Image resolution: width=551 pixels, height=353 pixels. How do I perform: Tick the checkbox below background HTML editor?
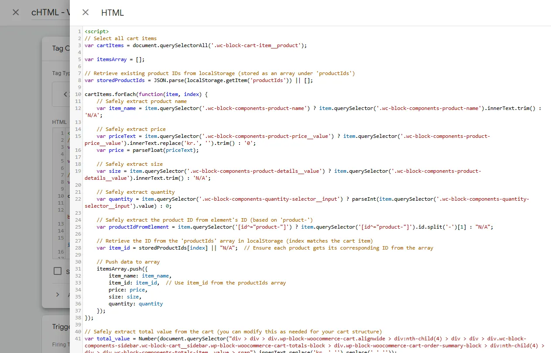click(58, 271)
